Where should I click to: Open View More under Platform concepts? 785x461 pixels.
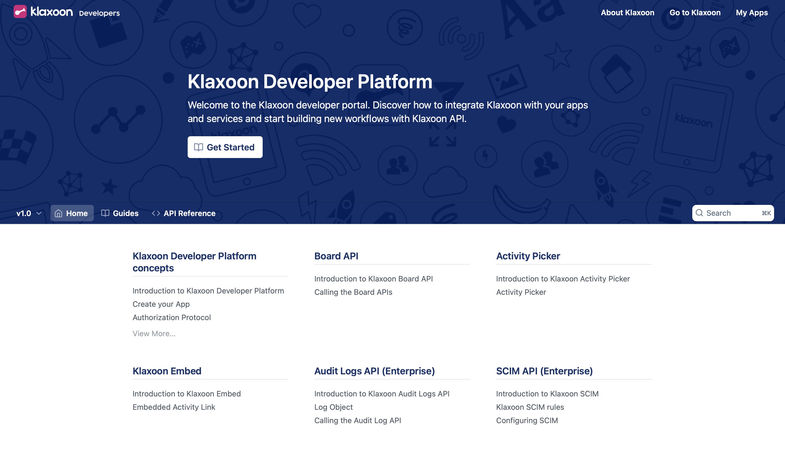pyautogui.click(x=154, y=333)
